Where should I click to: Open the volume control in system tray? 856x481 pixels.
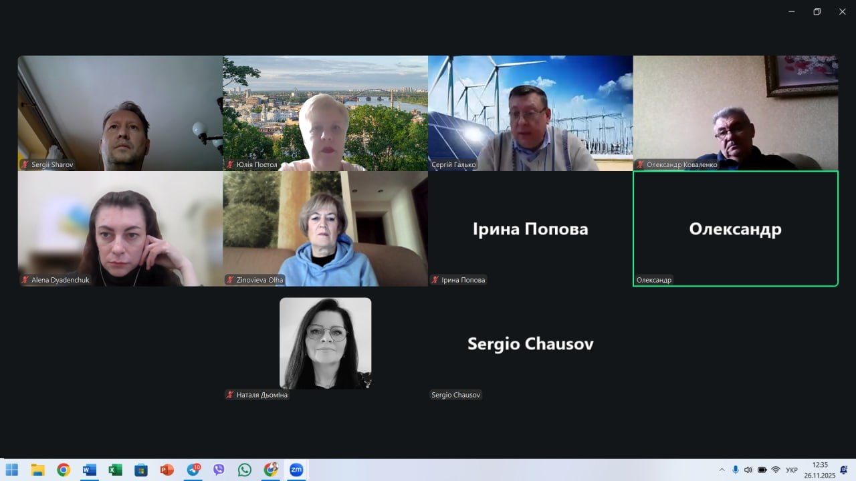pyautogui.click(x=748, y=470)
